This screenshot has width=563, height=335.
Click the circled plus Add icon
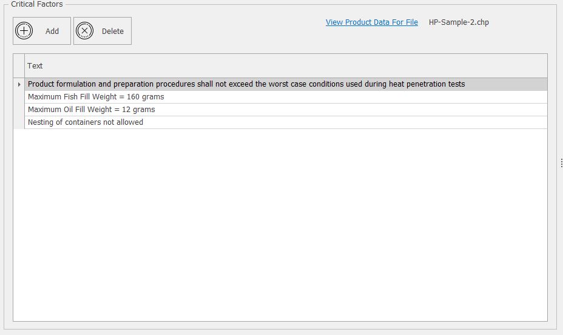pyautogui.click(x=24, y=31)
